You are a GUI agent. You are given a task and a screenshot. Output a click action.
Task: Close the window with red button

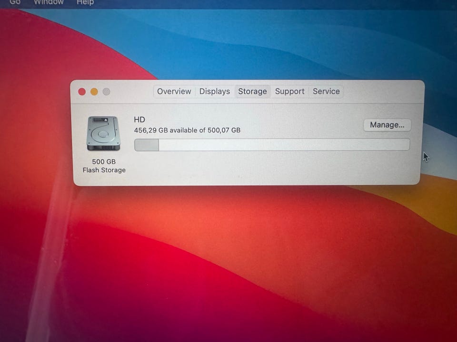click(82, 92)
